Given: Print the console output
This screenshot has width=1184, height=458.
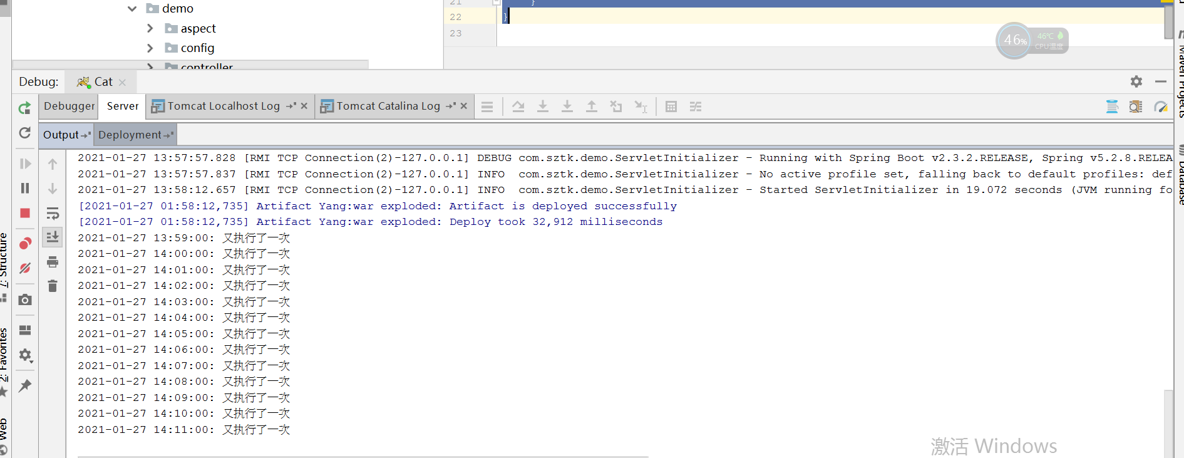Looking at the screenshot, I should [53, 262].
